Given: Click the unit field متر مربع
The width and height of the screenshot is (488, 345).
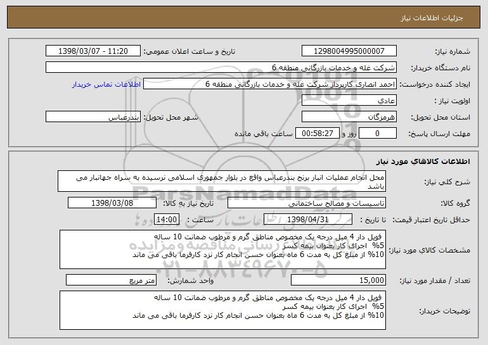Looking at the screenshot, I should coord(111,280).
